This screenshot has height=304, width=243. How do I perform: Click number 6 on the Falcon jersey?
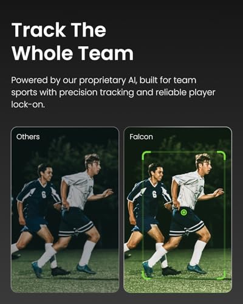[x=154, y=194]
